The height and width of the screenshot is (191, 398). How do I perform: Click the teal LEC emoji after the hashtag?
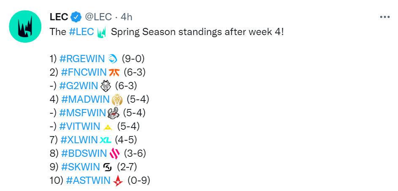(102, 33)
